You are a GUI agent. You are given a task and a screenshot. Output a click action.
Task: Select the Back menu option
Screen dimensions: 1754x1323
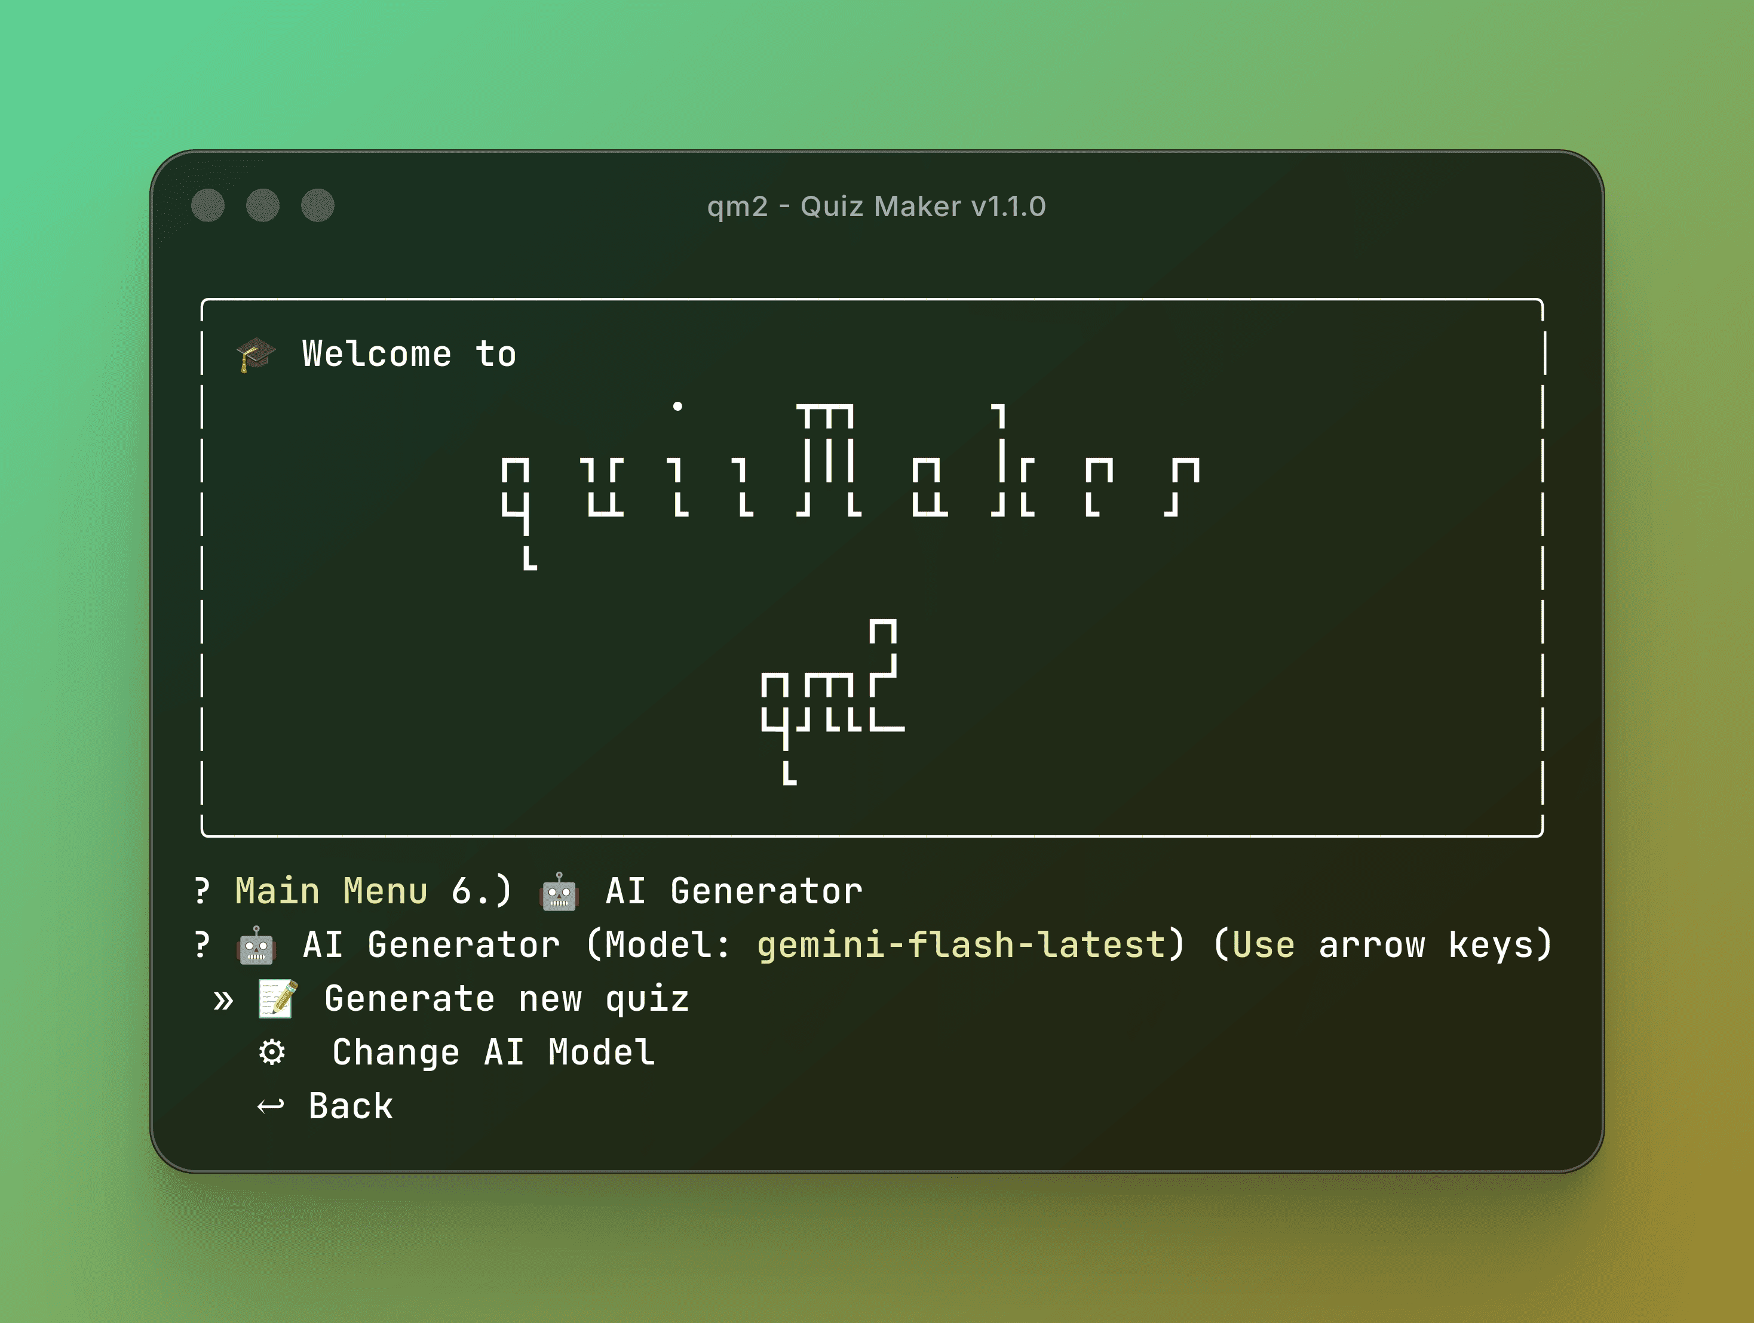351,1106
